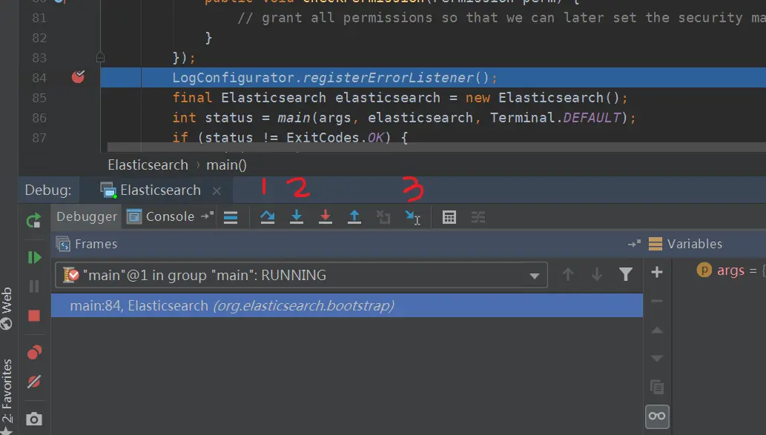This screenshot has width=766, height=435.
Task: Click the editor horizontal scrollbar
Action: (x=436, y=147)
